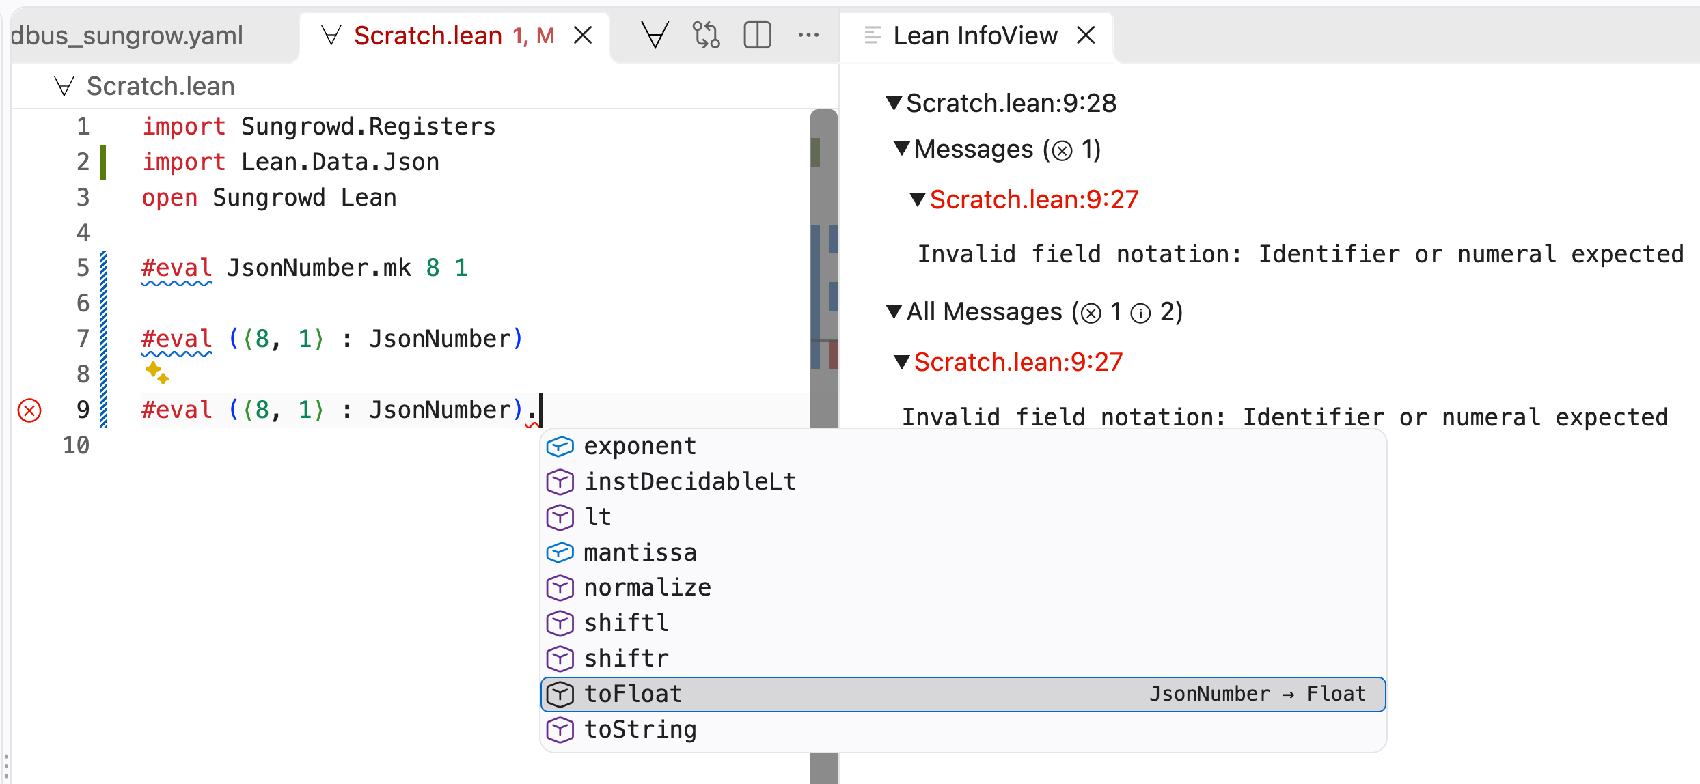1700x784 pixels.
Task: Click line number 10 in the gutter
Action: pos(76,445)
